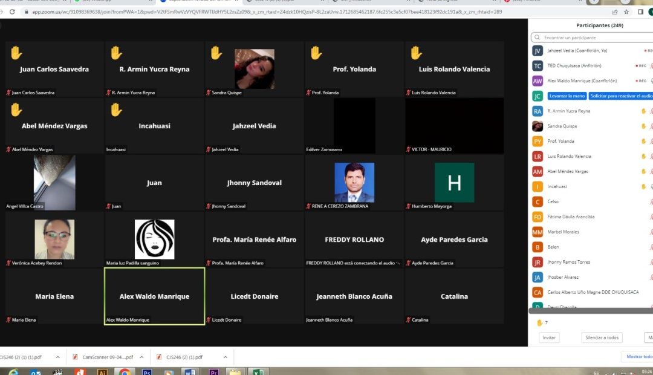Click the Invitar button

point(549,337)
